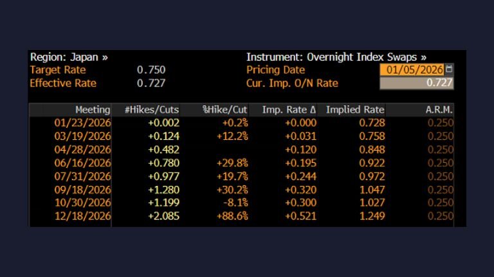Click the #Hikes/Cuts column header
Viewport: 494px width, 277px height.
click(x=146, y=110)
